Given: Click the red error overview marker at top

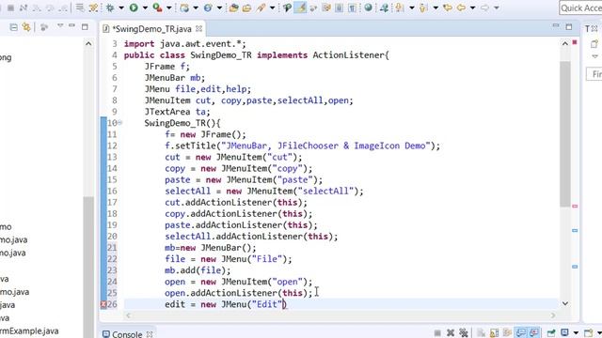Looking at the screenshot, I should pyautogui.click(x=575, y=41).
